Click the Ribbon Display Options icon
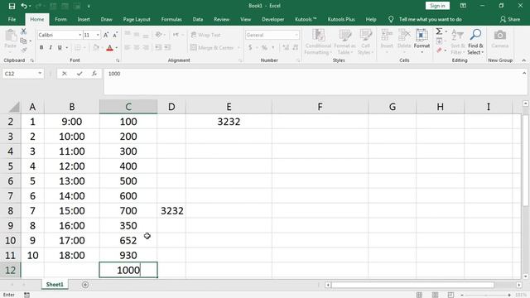 pos(463,6)
